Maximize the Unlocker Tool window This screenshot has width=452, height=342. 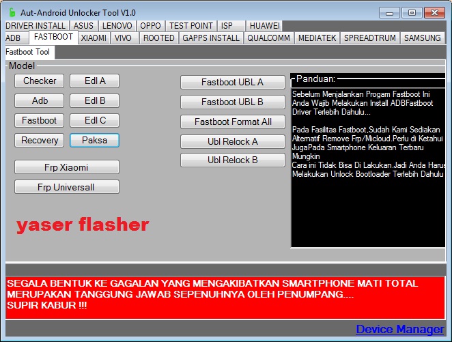coord(412,13)
